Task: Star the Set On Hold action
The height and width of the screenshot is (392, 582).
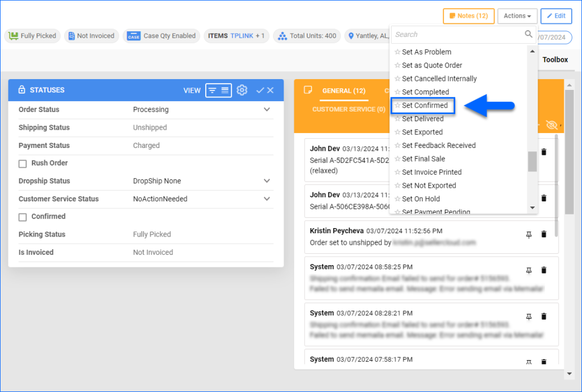Action: point(397,199)
